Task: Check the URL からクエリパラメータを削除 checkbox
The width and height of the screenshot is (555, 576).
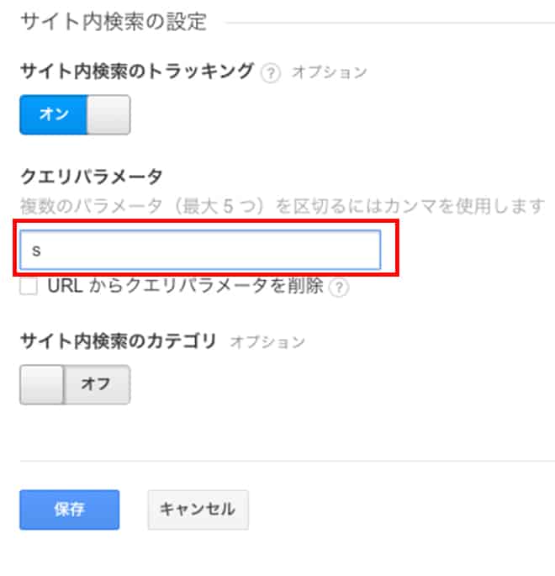Action: [x=29, y=286]
